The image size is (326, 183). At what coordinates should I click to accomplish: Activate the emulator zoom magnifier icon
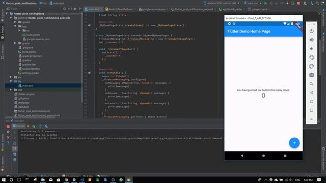311,84
